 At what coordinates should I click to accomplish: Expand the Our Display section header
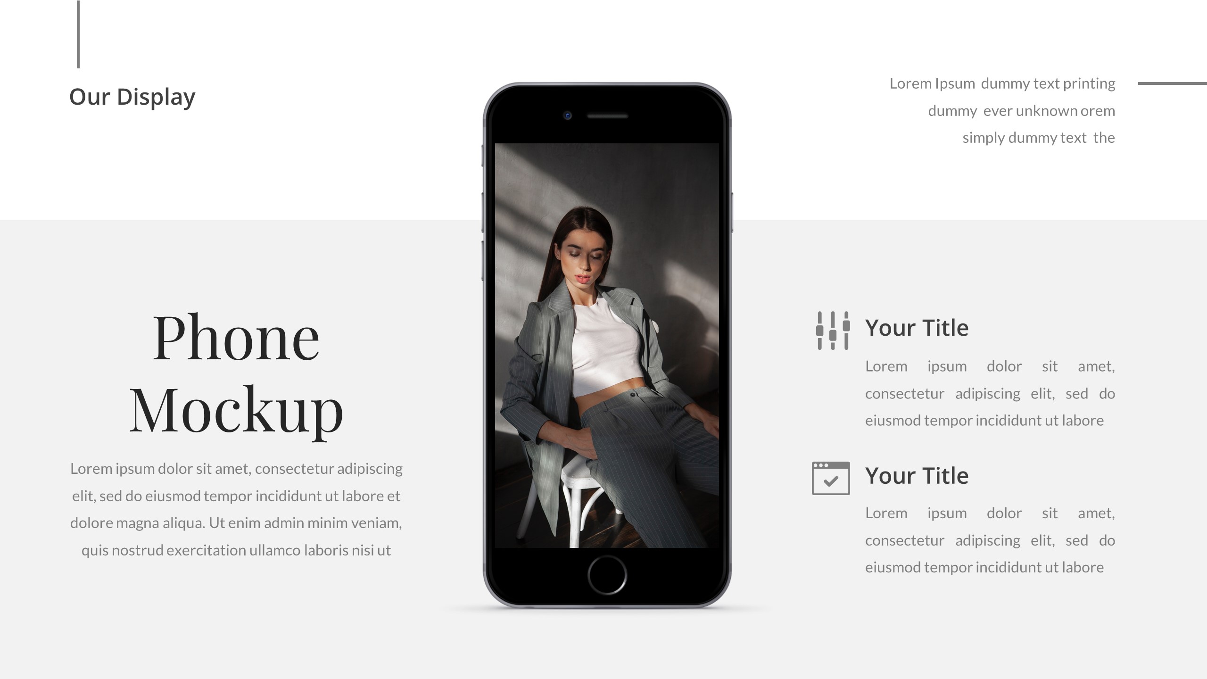[132, 96]
